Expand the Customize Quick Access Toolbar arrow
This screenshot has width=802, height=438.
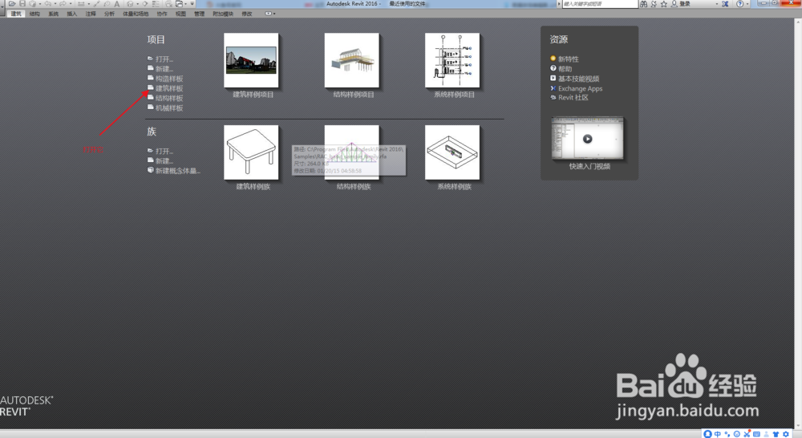tap(192, 3)
